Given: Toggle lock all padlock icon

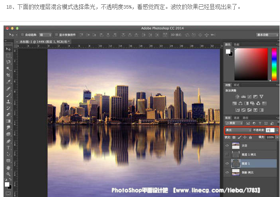Looking at the screenshot, I should click(250, 137).
